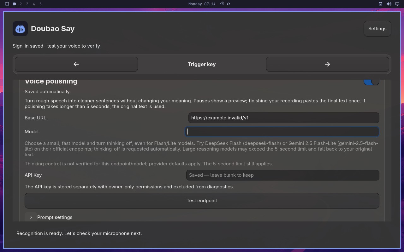Click the Test endpoint button
The image size is (404, 252).
coord(202,201)
